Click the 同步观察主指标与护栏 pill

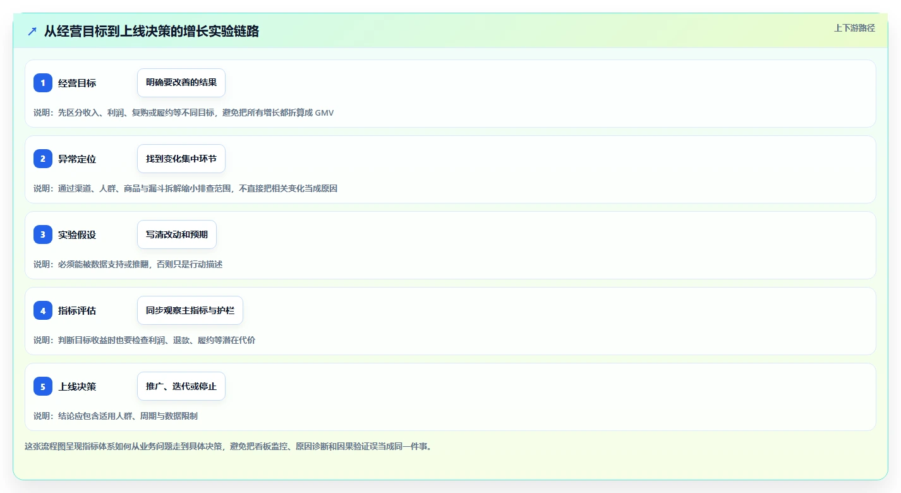(x=190, y=310)
